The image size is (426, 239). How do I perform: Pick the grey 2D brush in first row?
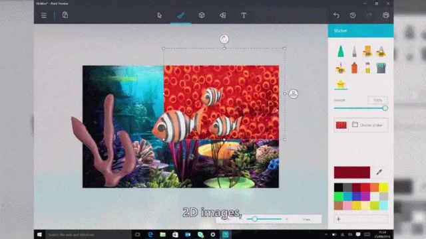coord(381,51)
